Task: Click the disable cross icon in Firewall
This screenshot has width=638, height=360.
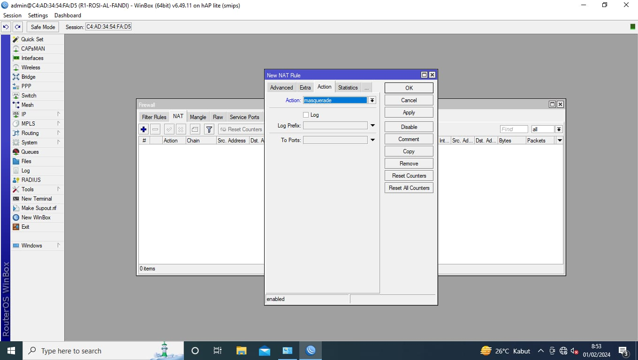Action: click(x=181, y=129)
